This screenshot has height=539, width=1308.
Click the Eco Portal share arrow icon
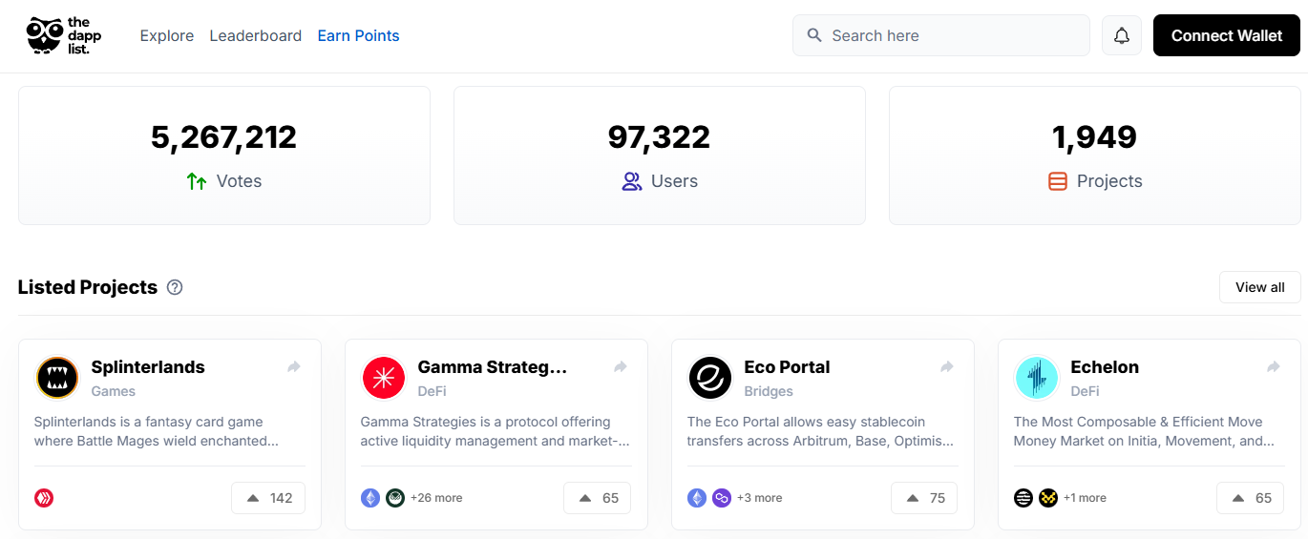947,367
